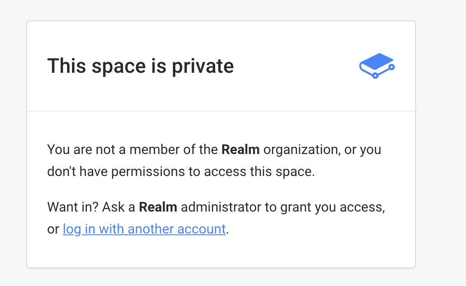Click the 'This space is private' heading
The height and width of the screenshot is (286, 466).
coord(140,66)
